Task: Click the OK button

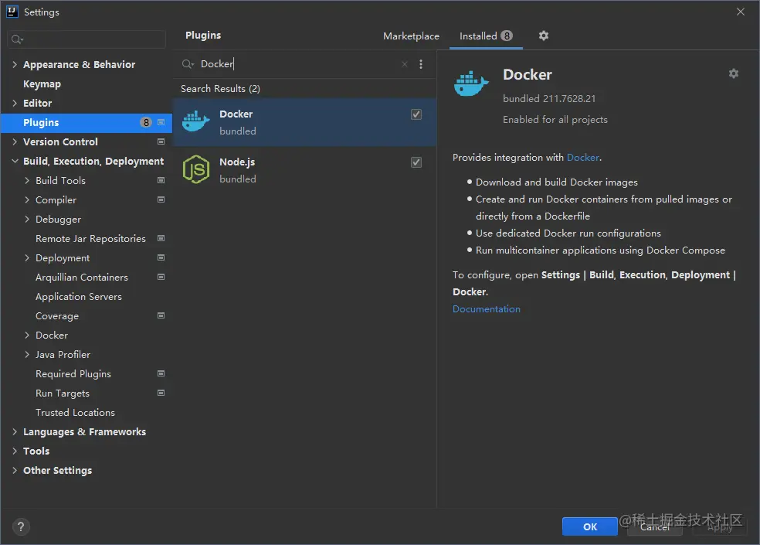Action: point(590,526)
